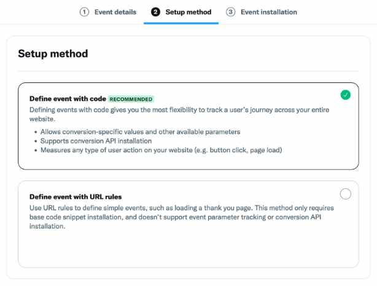377x286 pixels.
Task: Click the step 2 filled circle icon
Action: pyautogui.click(x=155, y=12)
